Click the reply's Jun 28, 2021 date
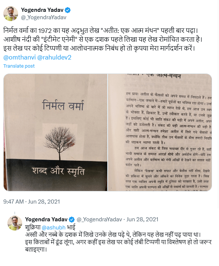Viewport: 219px width, 266px height. tap(142, 219)
